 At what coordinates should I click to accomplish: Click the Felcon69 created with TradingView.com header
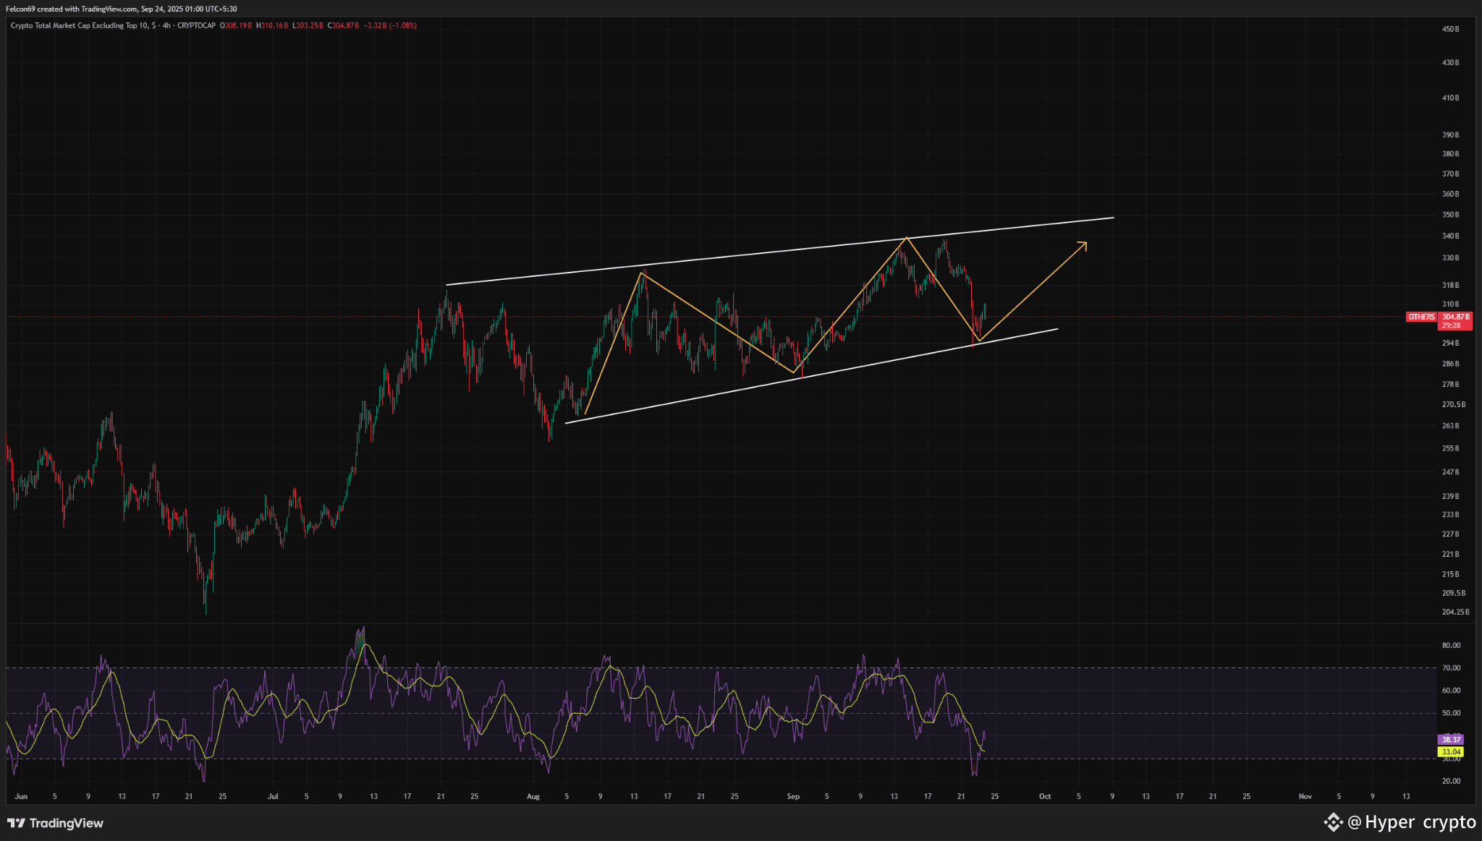(x=121, y=9)
